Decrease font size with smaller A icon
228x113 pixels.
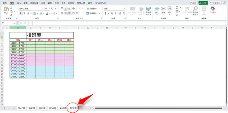coord(56,9)
